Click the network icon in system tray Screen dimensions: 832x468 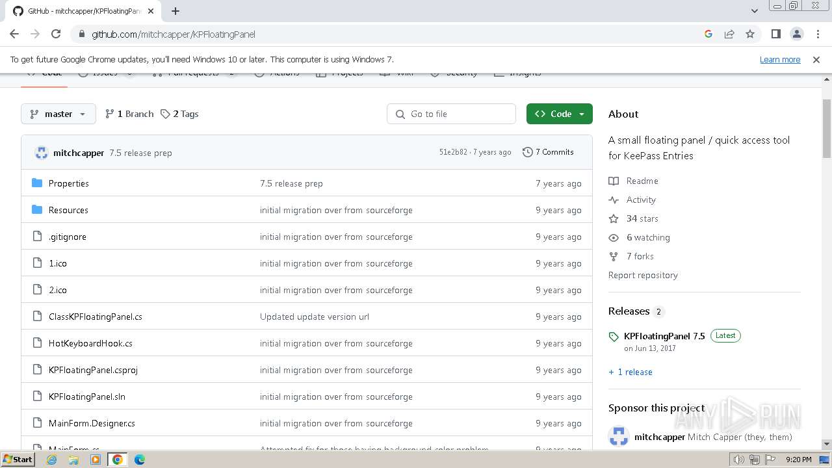tap(754, 460)
